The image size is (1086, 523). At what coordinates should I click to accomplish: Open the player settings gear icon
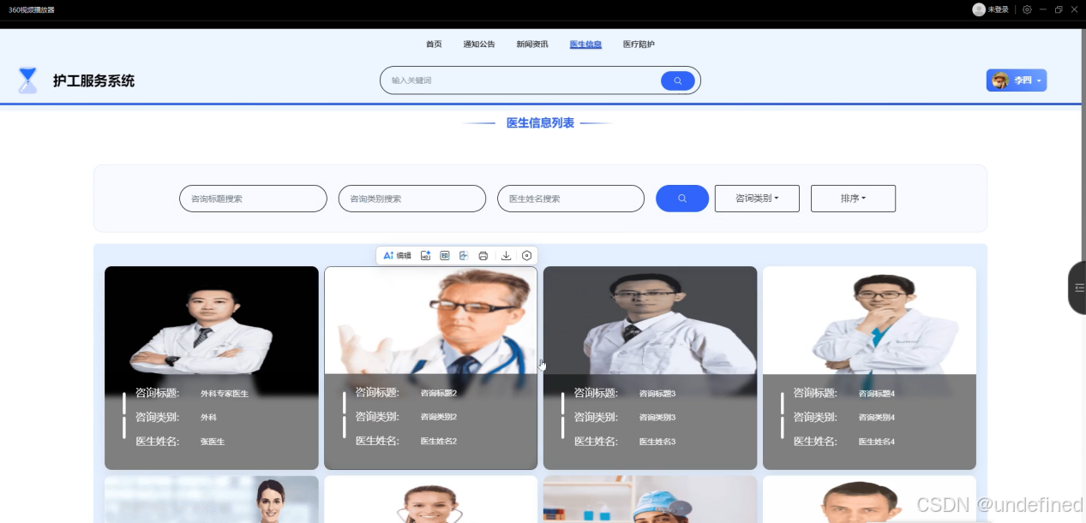click(x=1027, y=9)
